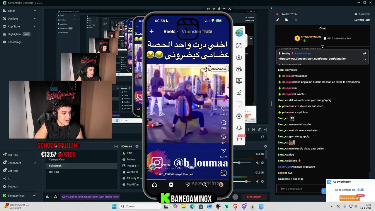
Task: Open ApowerMirror toolbar settings gear
Action: [239, 116]
